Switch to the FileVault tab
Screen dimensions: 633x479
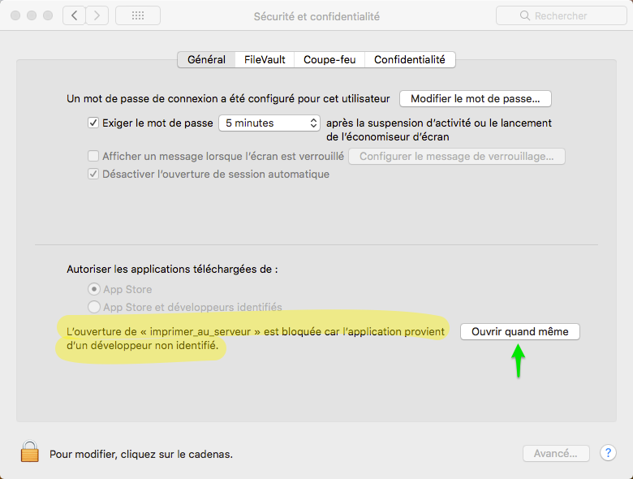click(265, 60)
